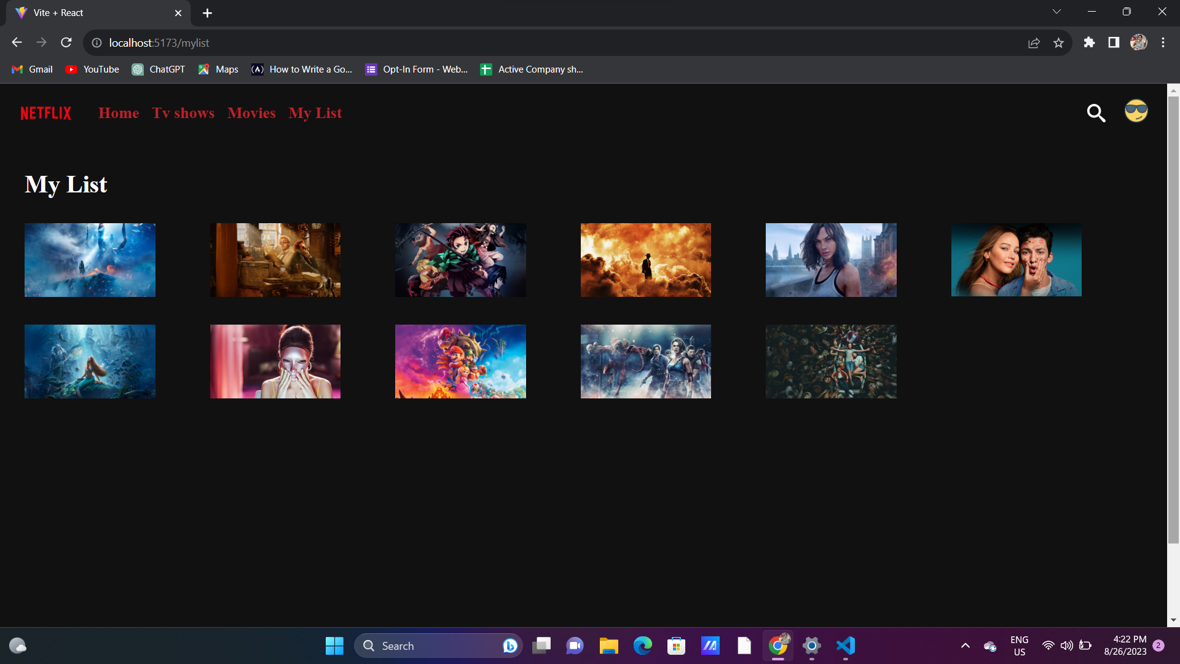1180x664 pixels.
Task: Click the Home navigation link
Action: coord(119,113)
